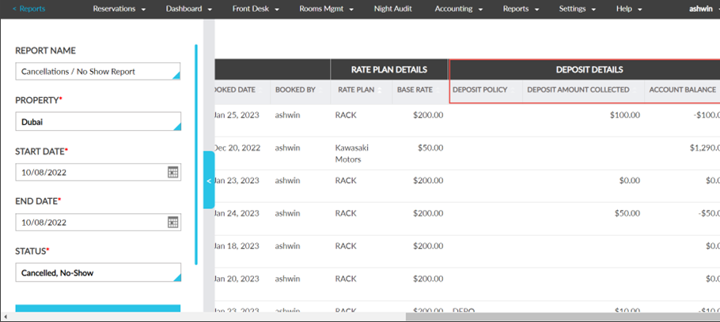Select the ashwin cell in the Dec 20 row
The height and width of the screenshot is (322, 720).
point(287,148)
